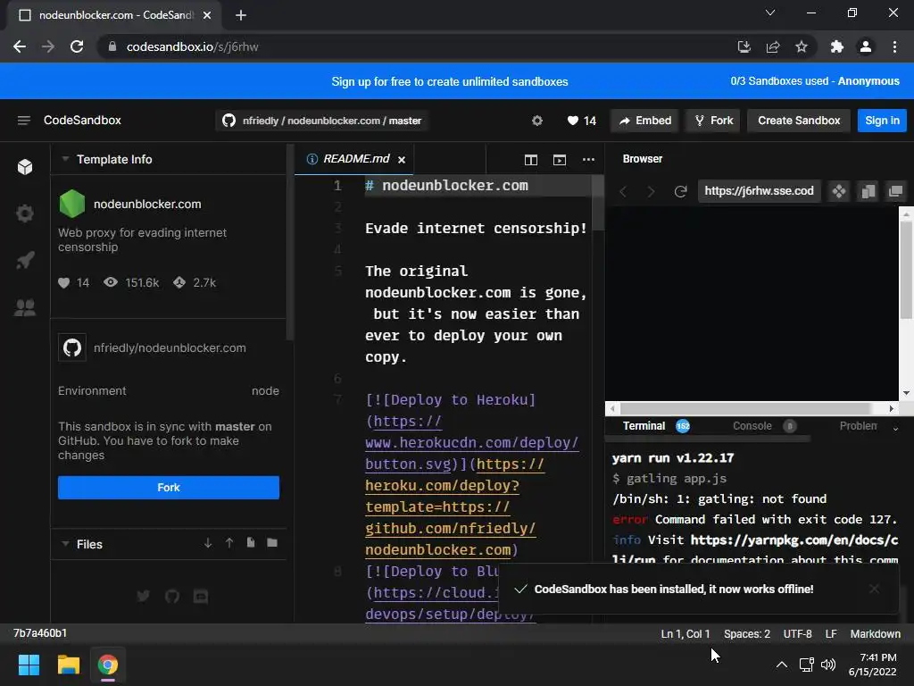Open Sandbox Info cube icon in sidebar
914x686 pixels.
click(x=25, y=167)
